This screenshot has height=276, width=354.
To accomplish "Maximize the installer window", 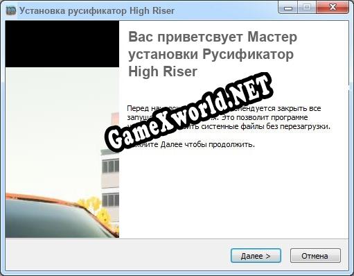I will click(x=307, y=8).
